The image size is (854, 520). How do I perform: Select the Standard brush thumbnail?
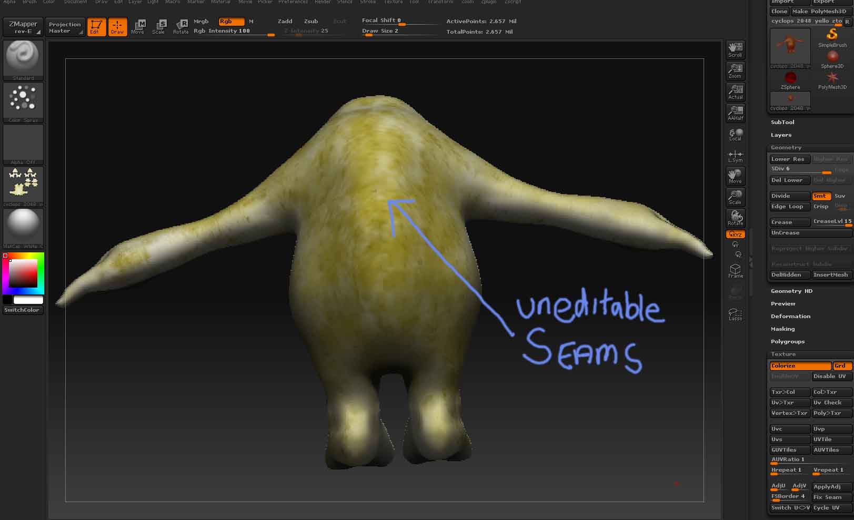coord(23,59)
